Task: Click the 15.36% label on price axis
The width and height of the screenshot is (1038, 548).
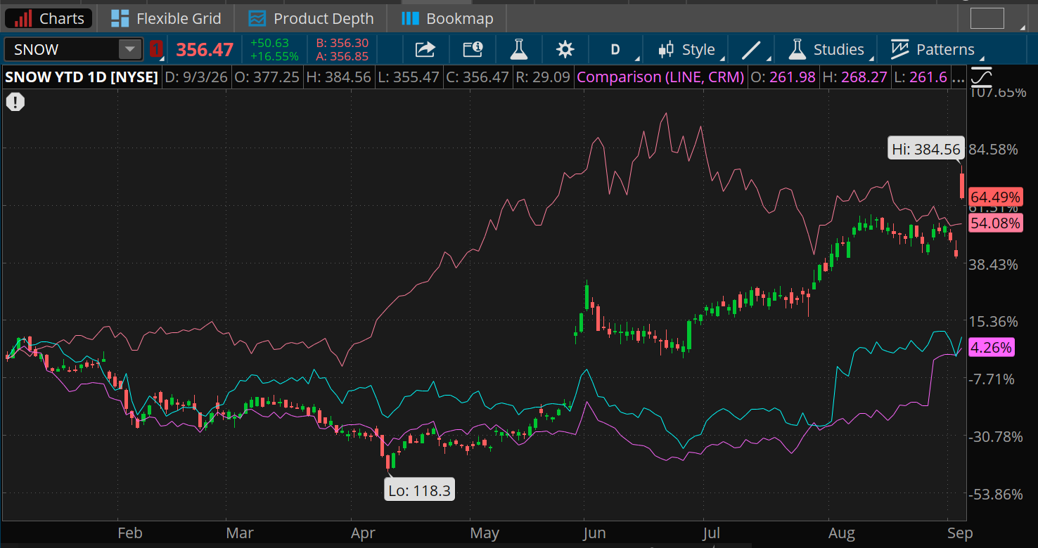Action: 994,321
